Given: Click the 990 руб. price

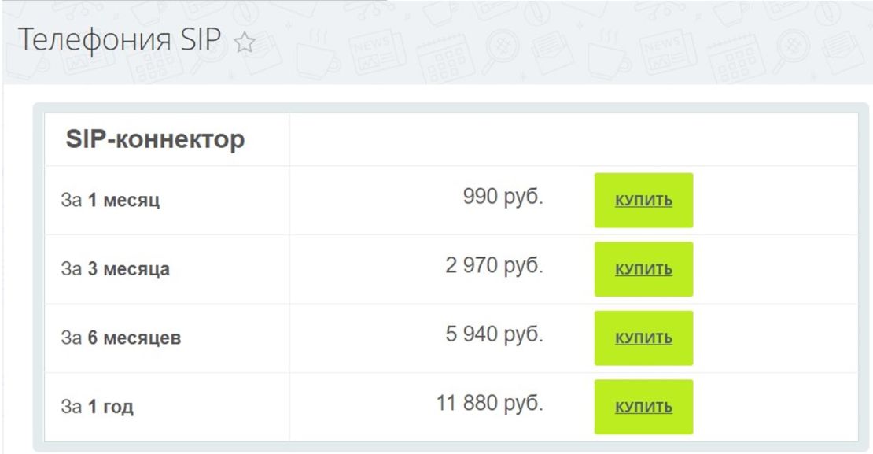Looking at the screenshot, I should 503,197.
